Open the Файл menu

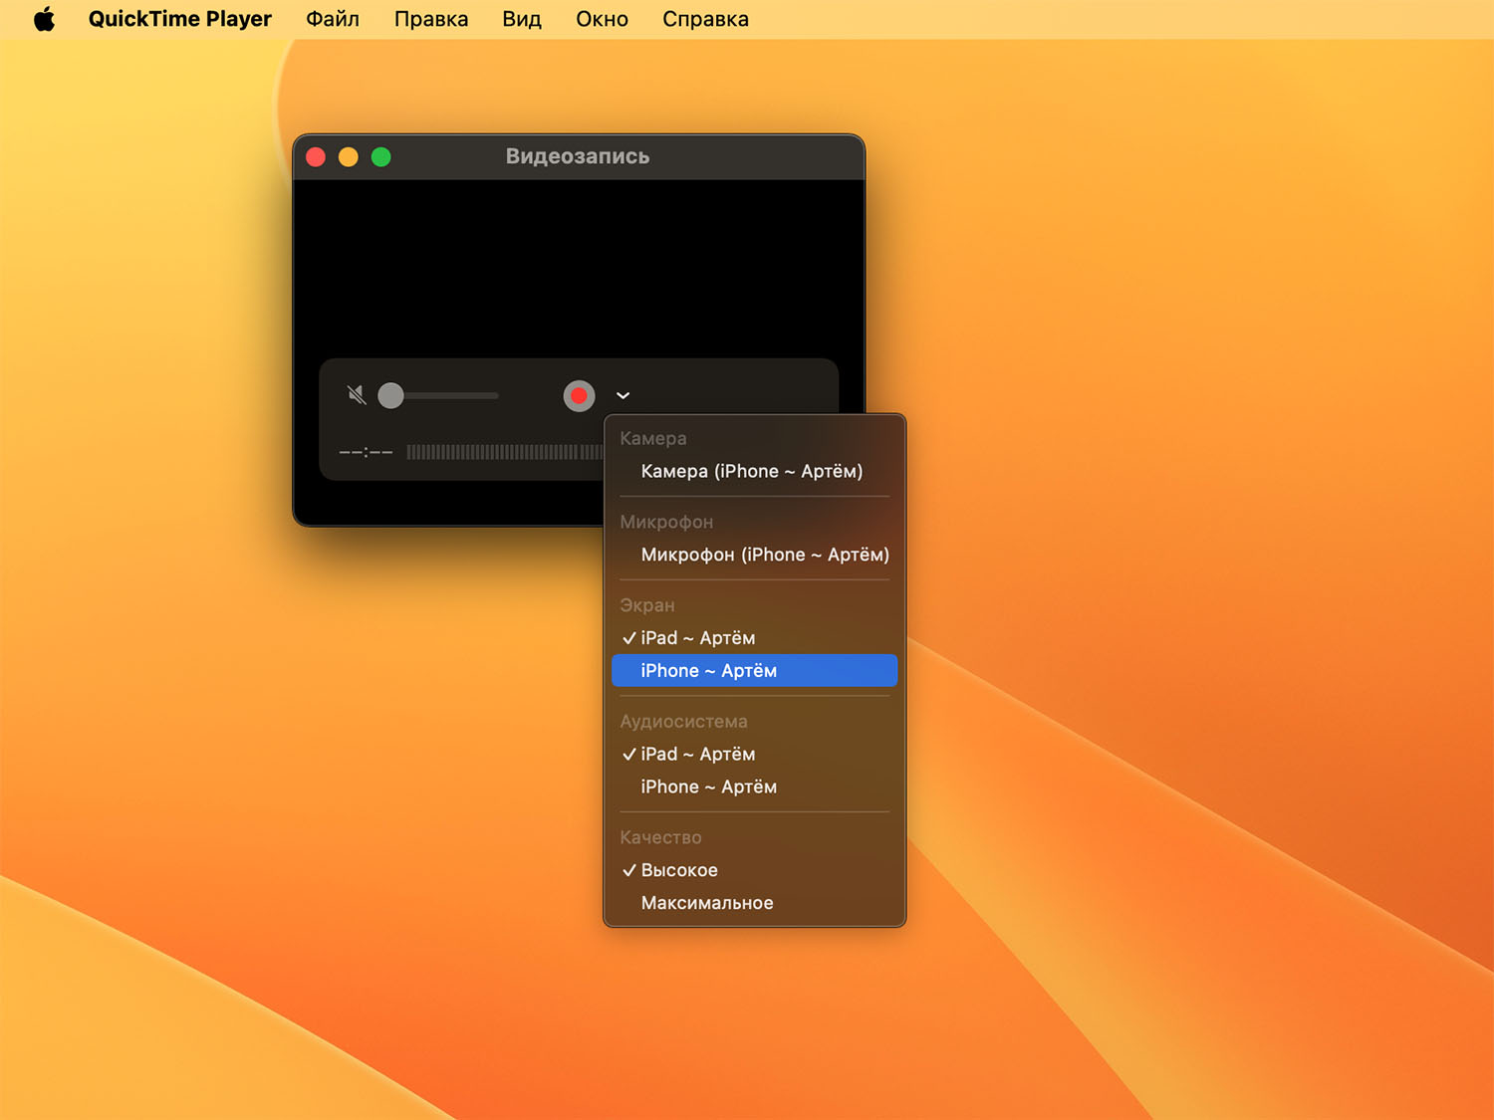pyautogui.click(x=333, y=19)
